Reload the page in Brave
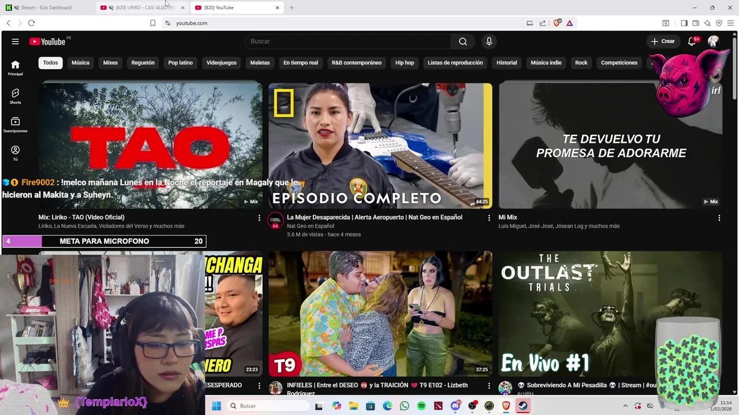The image size is (739, 415). pyautogui.click(x=31, y=23)
